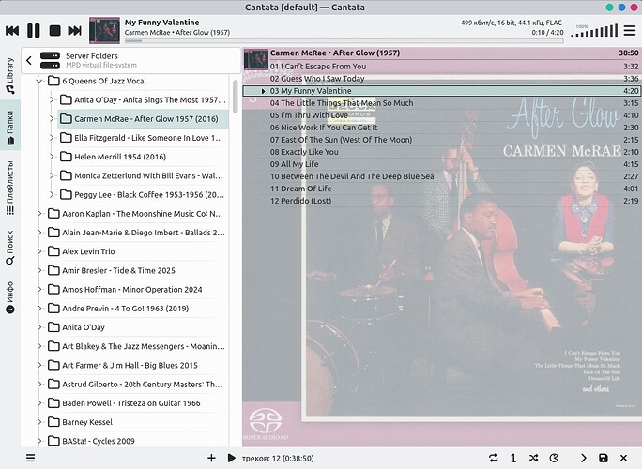Select track 09 All My Life
The width and height of the screenshot is (642, 469).
[x=441, y=164]
